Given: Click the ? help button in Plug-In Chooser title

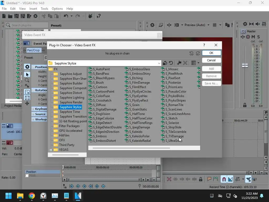Looking at the screenshot, I should pyautogui.click(x=204, y=45).
